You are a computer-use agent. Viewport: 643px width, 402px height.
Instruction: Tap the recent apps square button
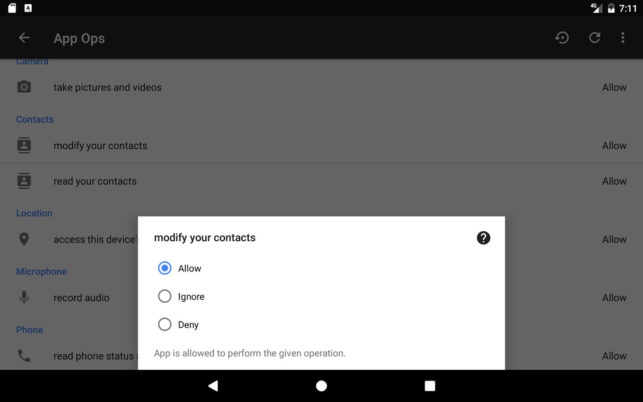point(430,386)
